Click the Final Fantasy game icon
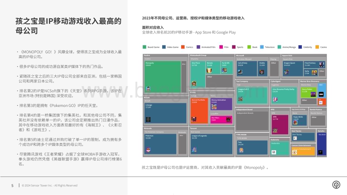The image size is (347, 195). 322,64
